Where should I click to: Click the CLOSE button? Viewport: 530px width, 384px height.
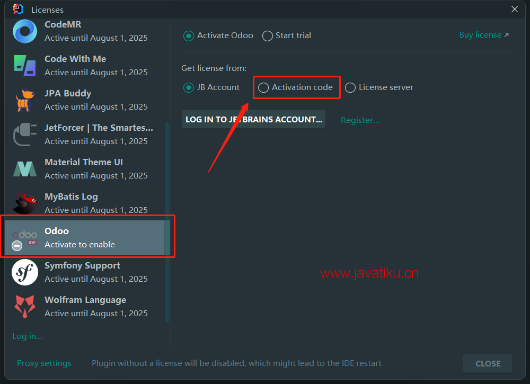(488, 363)
